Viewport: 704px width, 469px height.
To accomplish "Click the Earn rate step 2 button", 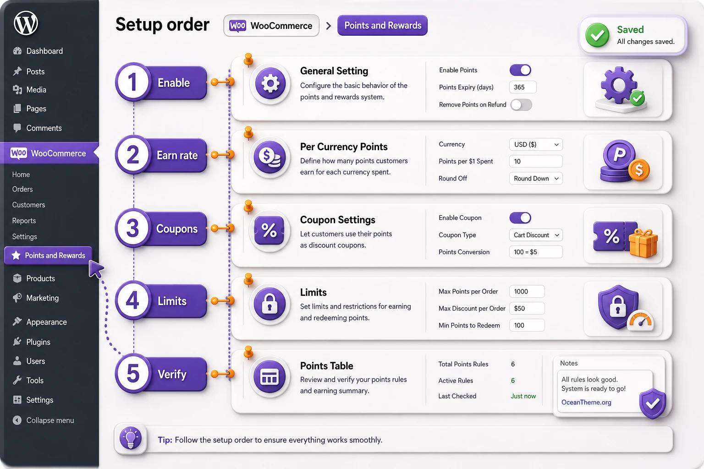I will [x=161, y=155].
